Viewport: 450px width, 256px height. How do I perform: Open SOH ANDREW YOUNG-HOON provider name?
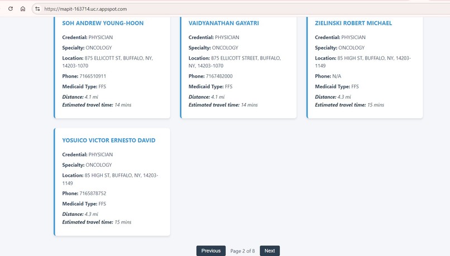[x=103, y=23]
